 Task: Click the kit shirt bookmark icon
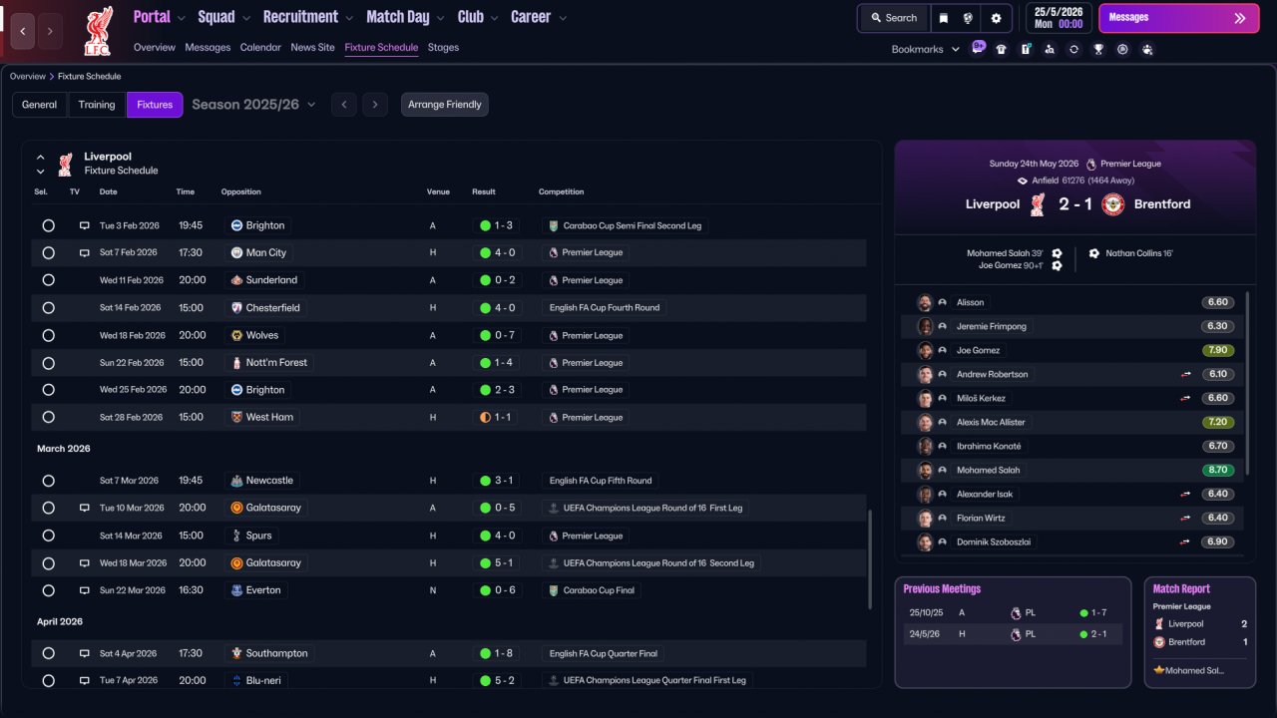[1001, 49]
